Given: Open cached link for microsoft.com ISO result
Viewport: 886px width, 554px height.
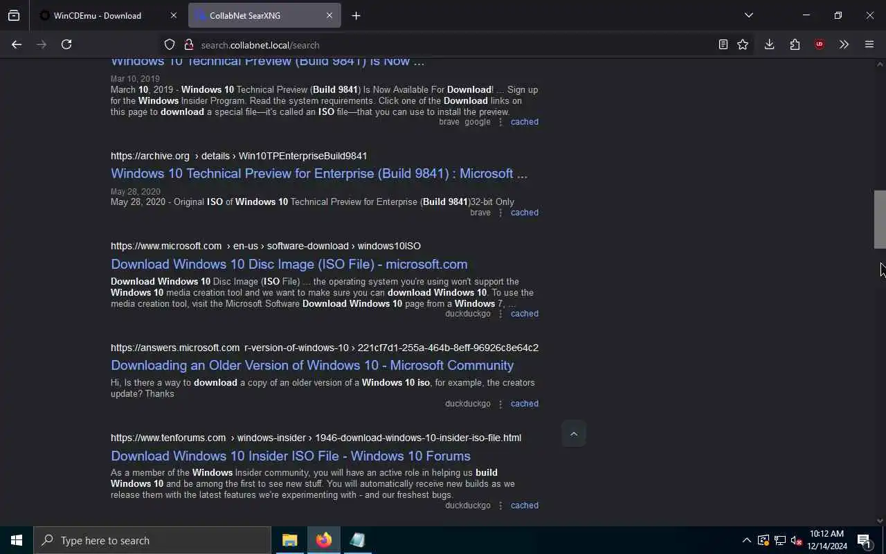Looking at the screenshot, I should pyautogui.click(x=524, y=314).
